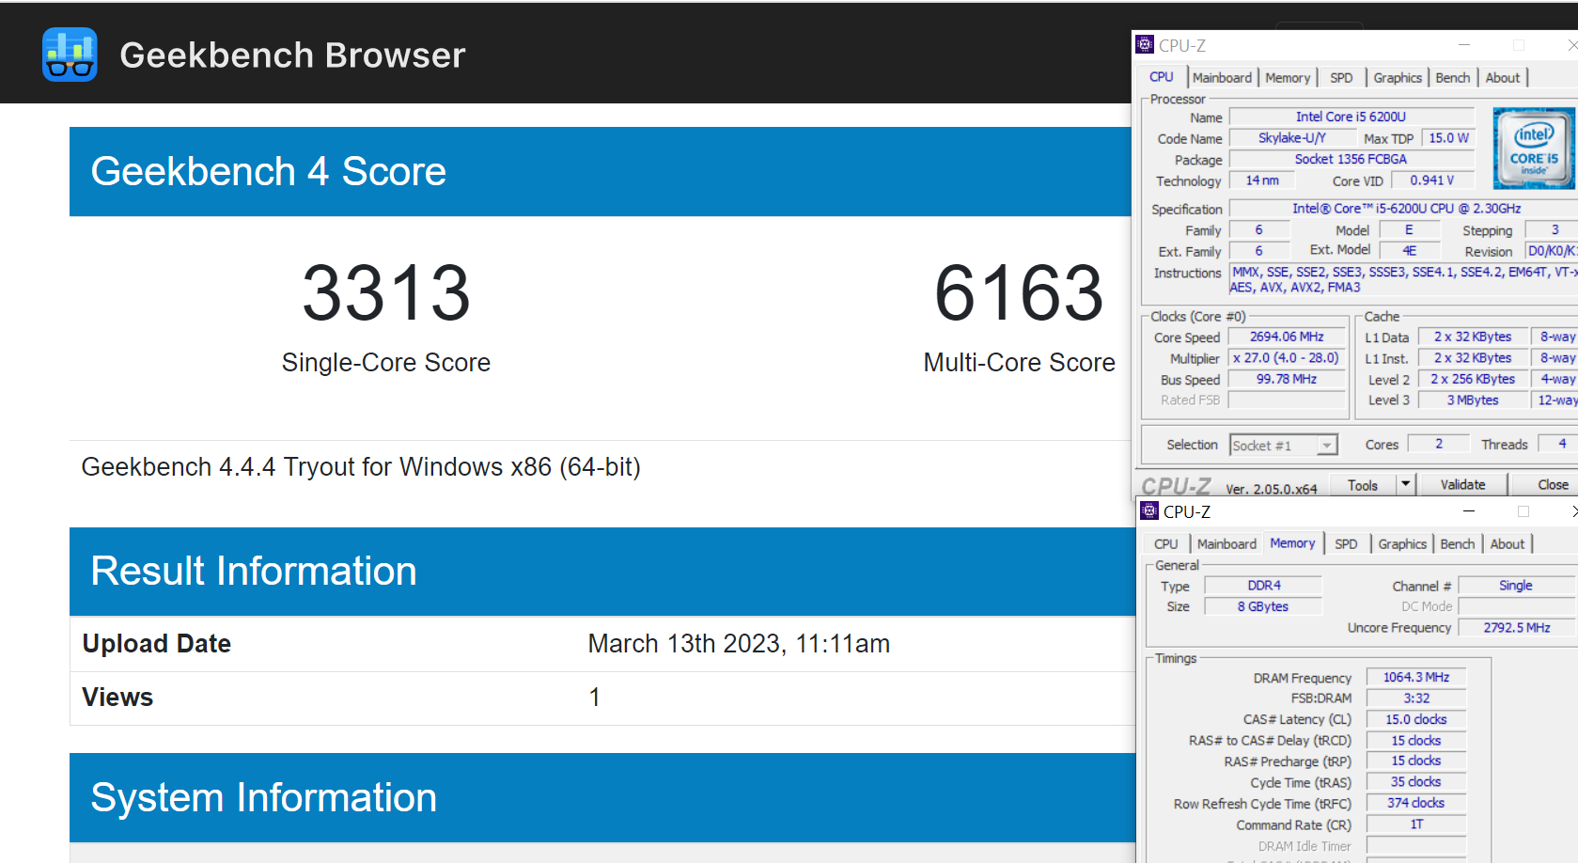This screenshot has width=1578, height=863.
Task: Click the Command Rate value 1T
Action: click(x=1416, y=824)
